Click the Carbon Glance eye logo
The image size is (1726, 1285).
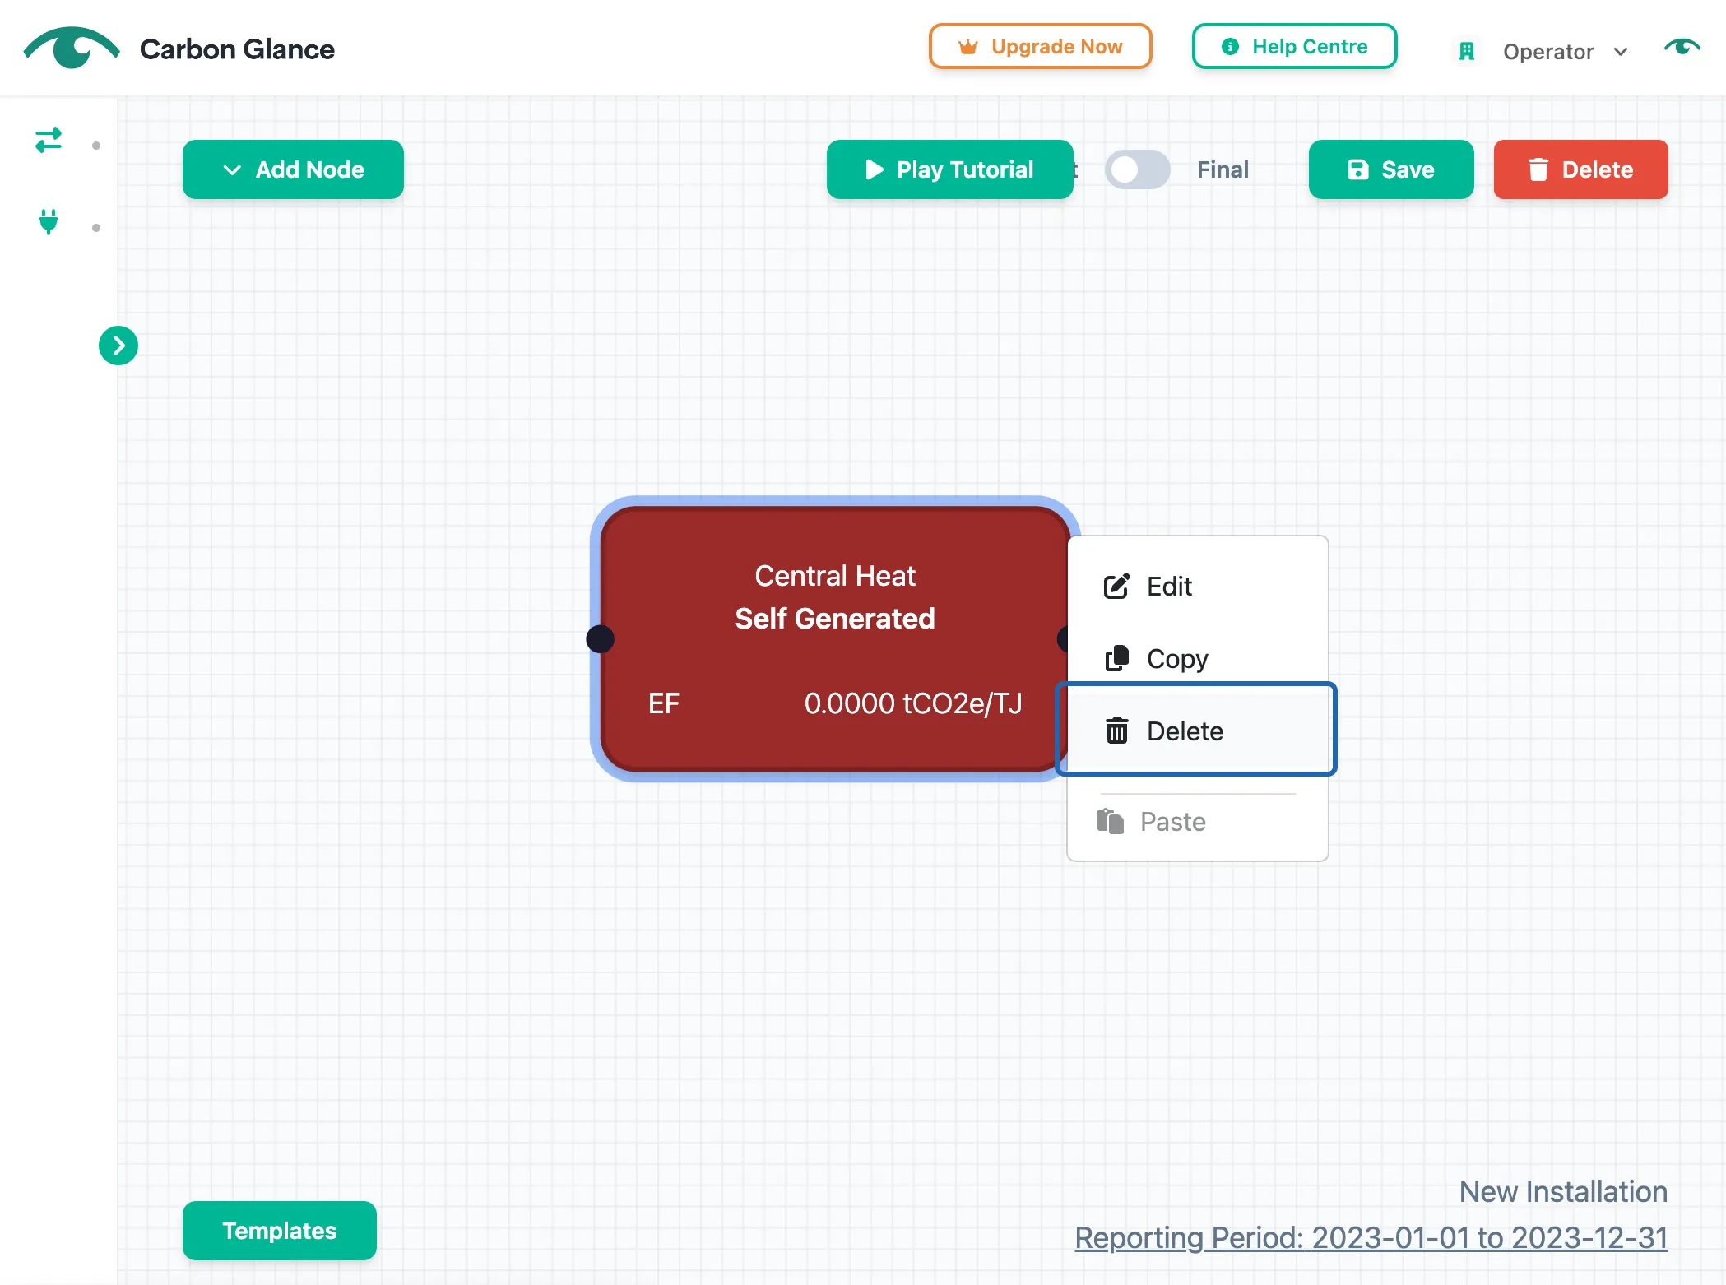72,49
